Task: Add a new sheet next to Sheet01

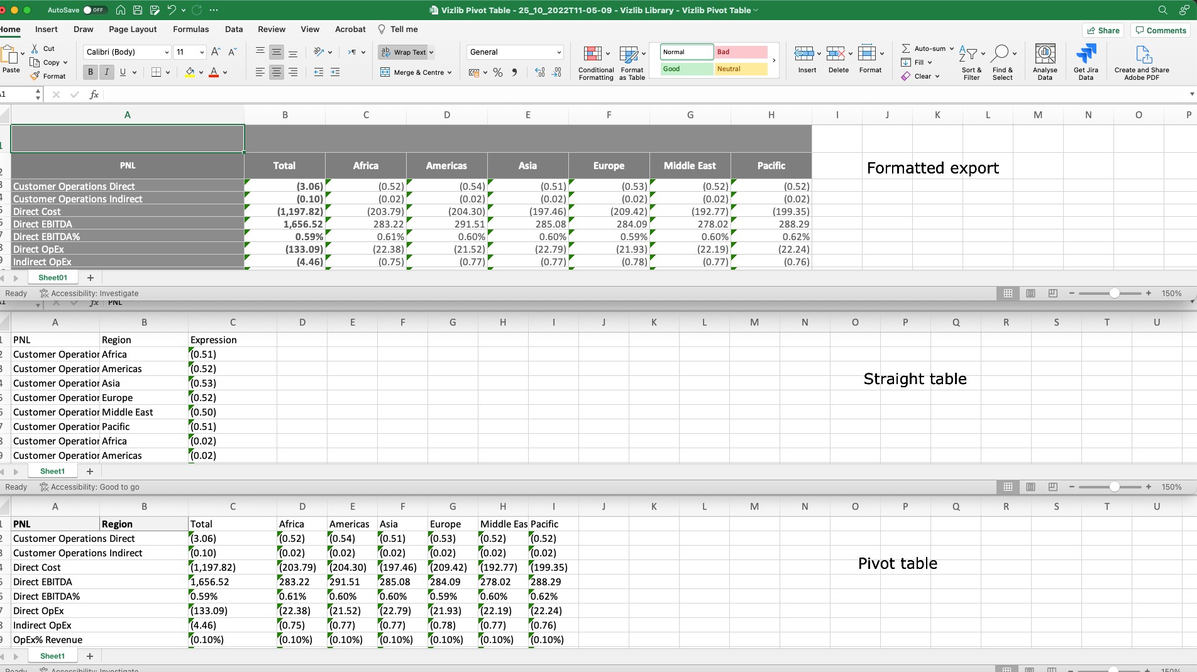Action: point(91,277)
